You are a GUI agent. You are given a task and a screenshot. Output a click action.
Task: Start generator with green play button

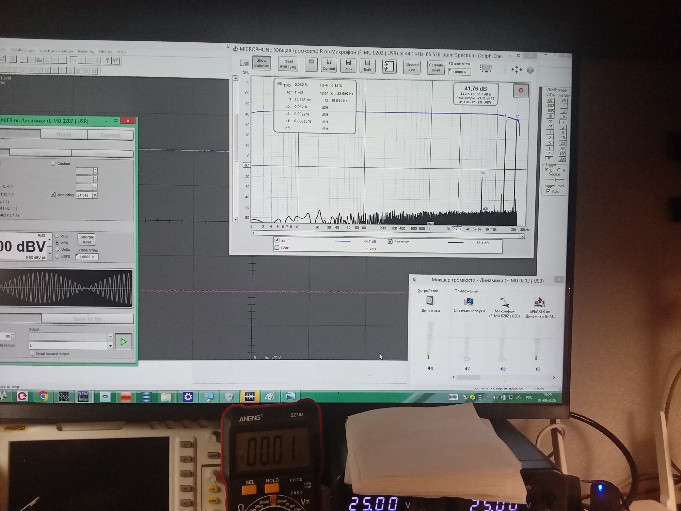[123, 342]
